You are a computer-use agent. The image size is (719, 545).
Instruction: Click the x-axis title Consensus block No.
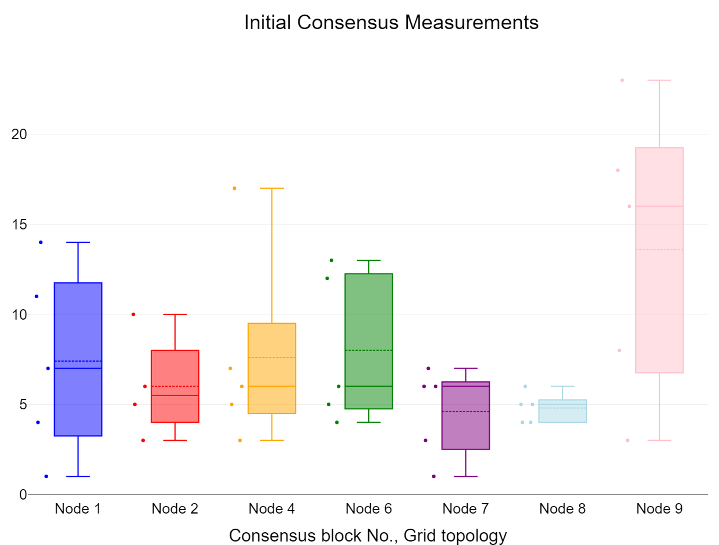tap(368, 535)
